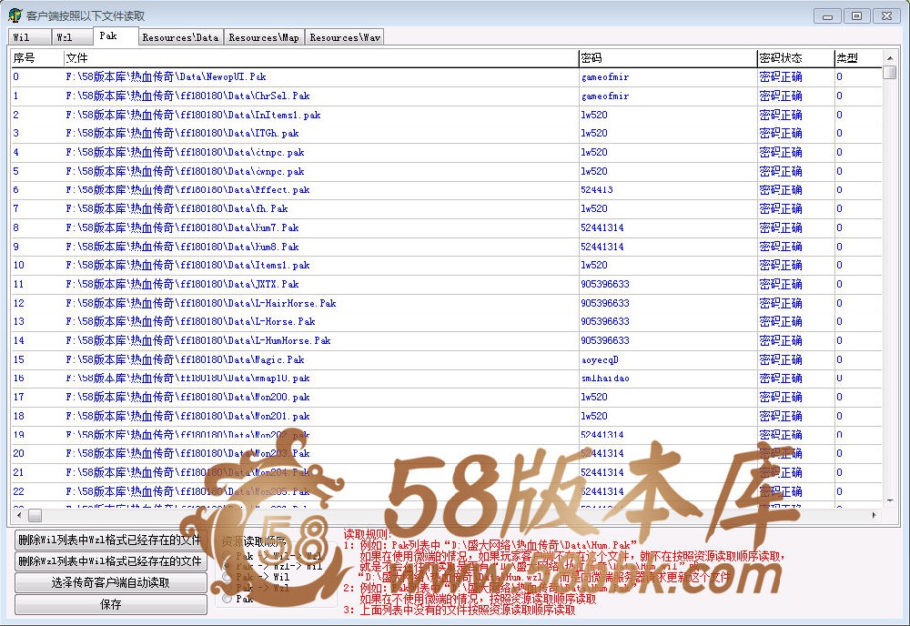Select the Pak -> Wil radio option
The image size is (910, 626).
(227, 577)
